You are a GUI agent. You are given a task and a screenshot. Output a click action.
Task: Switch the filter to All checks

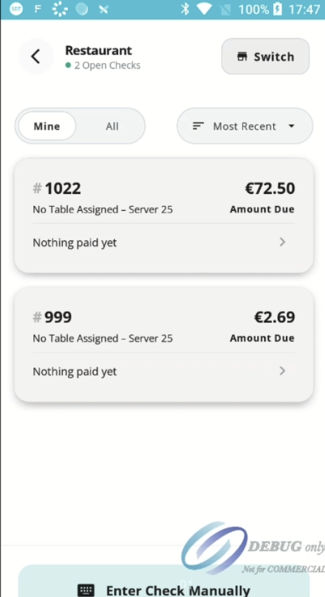pyautogui.click(x=112, y=126)
